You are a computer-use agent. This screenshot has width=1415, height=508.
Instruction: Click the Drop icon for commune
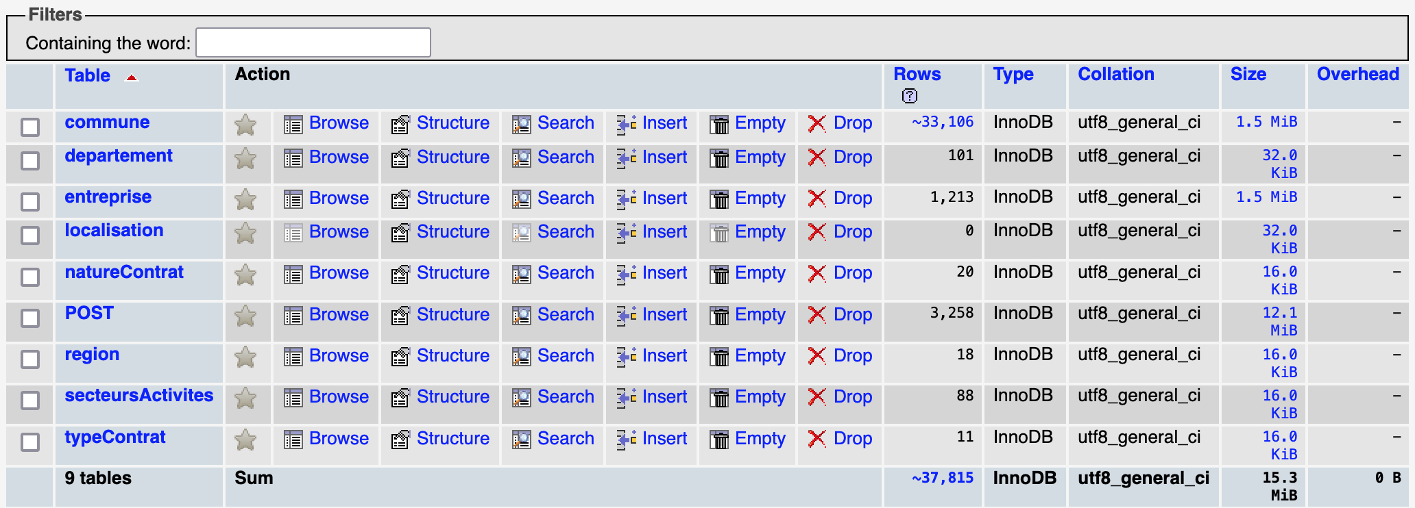point(817,124)
